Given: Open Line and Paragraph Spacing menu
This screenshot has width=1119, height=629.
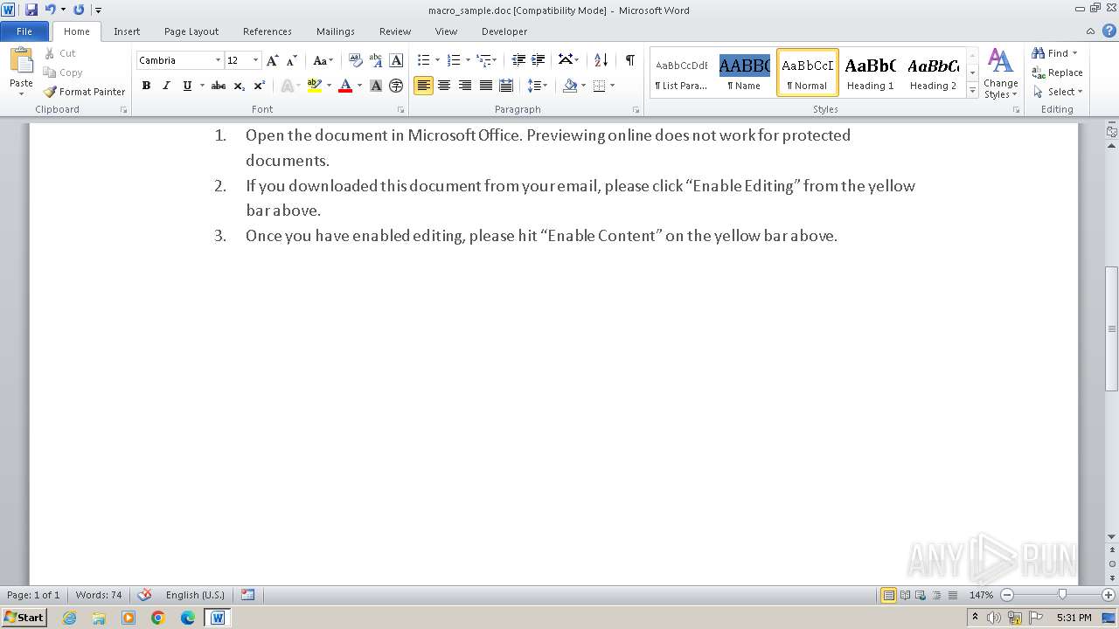Looking at the screenshot, I should (538, 86).
